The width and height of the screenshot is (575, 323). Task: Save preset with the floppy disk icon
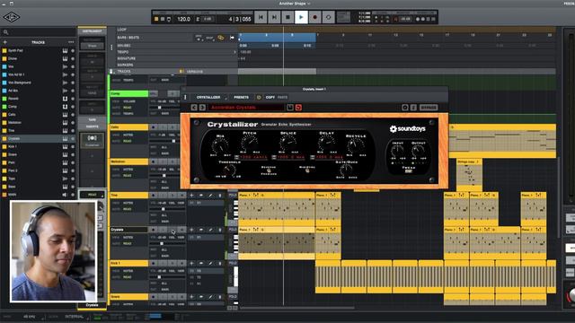tap(290, 108)
